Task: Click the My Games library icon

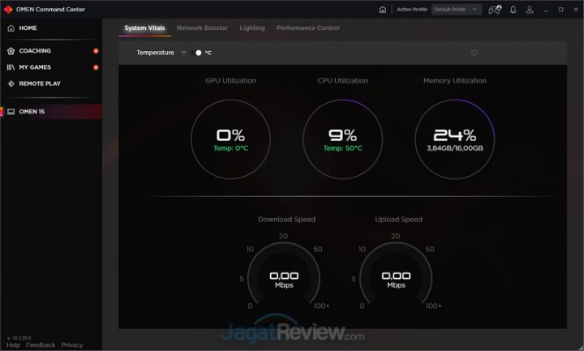Action: tap(11, 67)
